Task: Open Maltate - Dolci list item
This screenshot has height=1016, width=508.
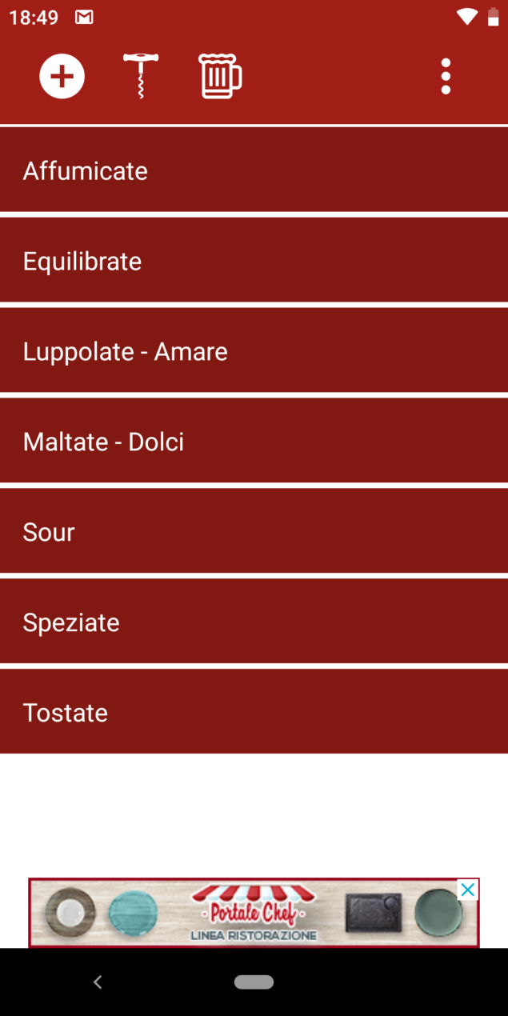Action: 254,442
